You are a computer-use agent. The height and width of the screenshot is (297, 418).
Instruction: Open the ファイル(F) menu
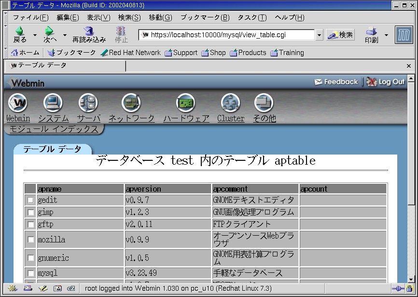click(x=31, y=17)
